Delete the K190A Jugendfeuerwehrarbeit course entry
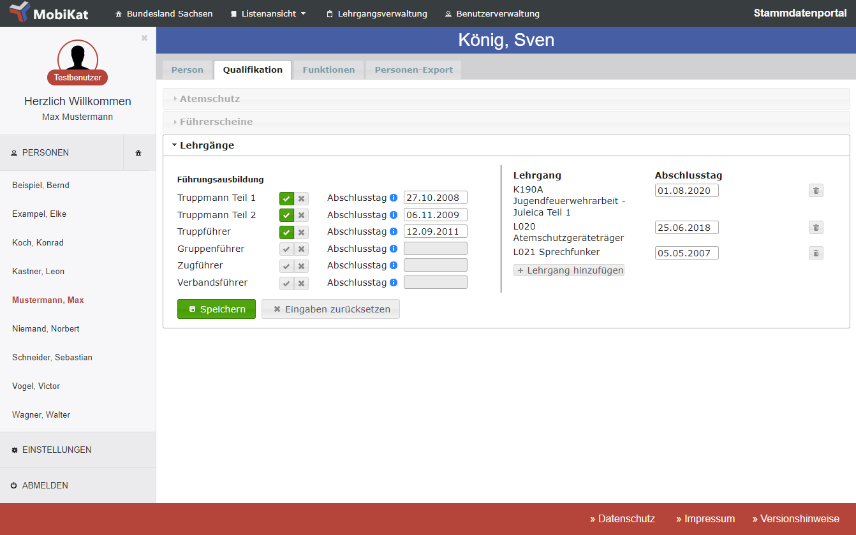 click(816, 191)
